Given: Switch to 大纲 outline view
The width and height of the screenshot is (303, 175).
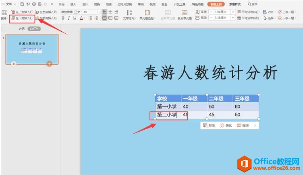Looking at the screenshot, I should pos(22,28).
